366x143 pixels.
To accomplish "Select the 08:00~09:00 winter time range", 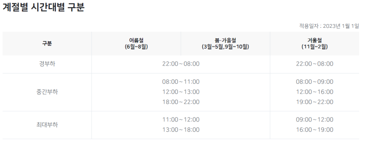I will coord(315,82).
